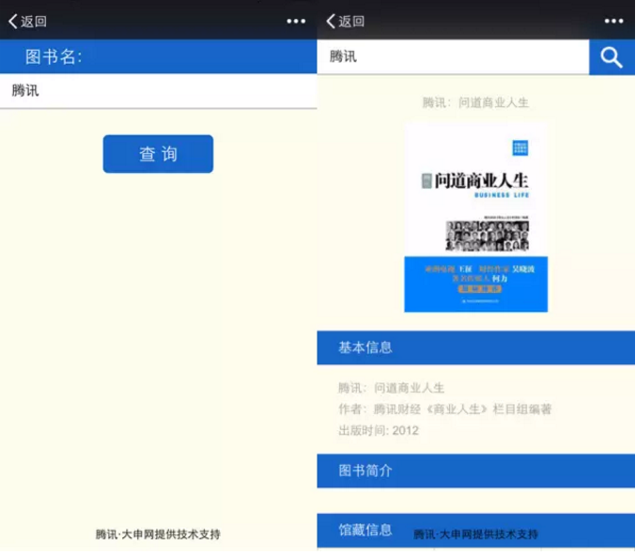This screenshot has height=556, width=636.
Task: Focus the right-screen search box with 腾讯
Action: tap(453, 56)
